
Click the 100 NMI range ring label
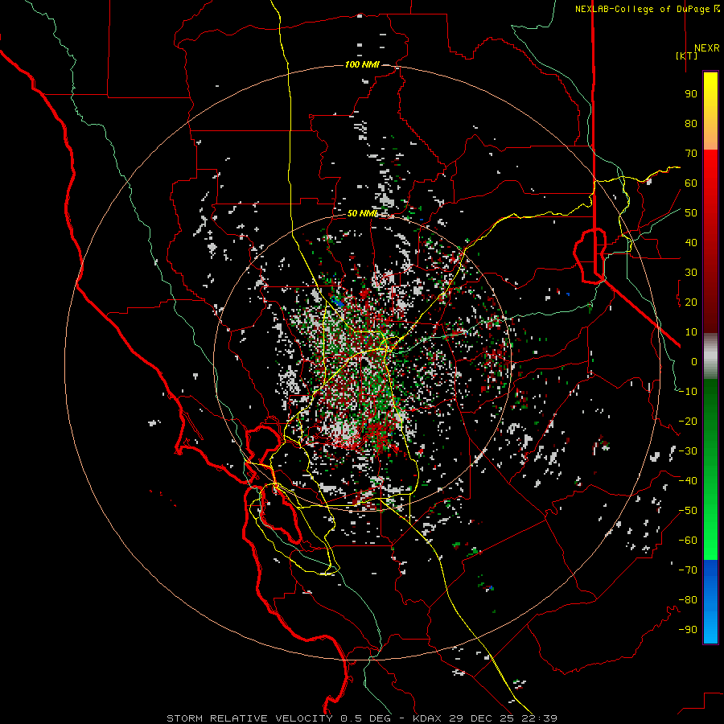point(362,64)
